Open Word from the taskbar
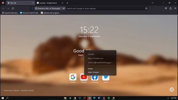178x100 pixels. [99, 98]
